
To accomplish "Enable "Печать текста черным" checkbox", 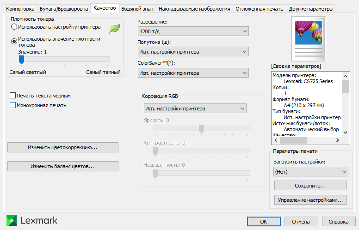I will pyautogui.click(x=13, y=96).
